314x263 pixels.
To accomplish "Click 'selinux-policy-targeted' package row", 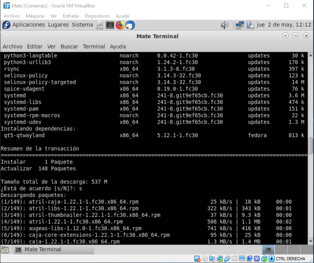I will coord(154,82).
